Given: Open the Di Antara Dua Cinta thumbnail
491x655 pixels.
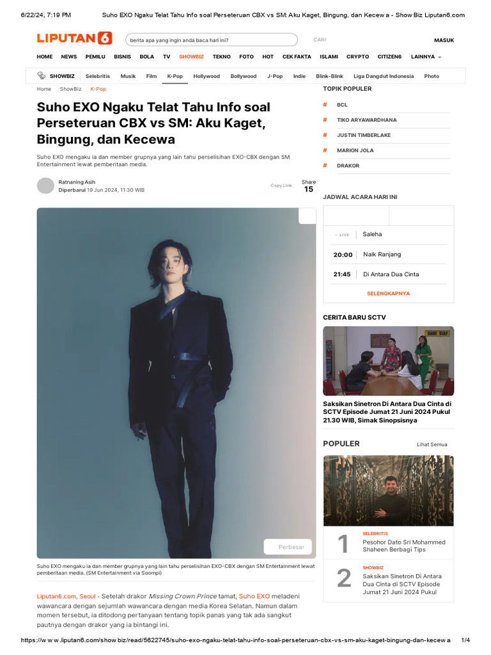Looking at the screenshot, I should (x=388, y=361).
